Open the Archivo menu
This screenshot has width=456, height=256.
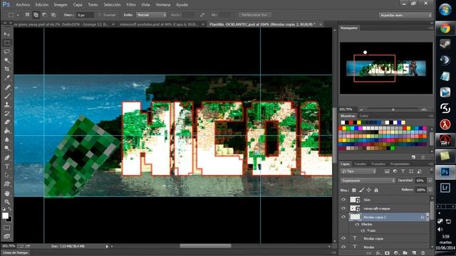23,5
